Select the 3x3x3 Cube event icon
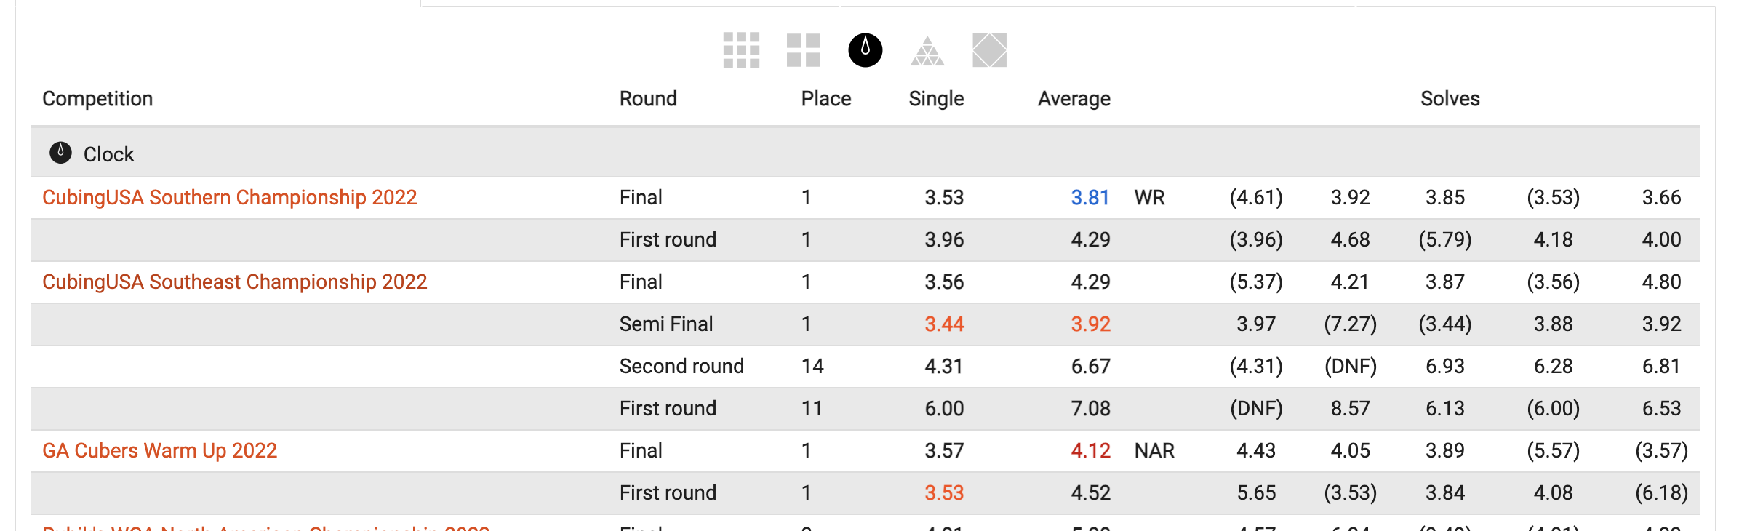 741,50
